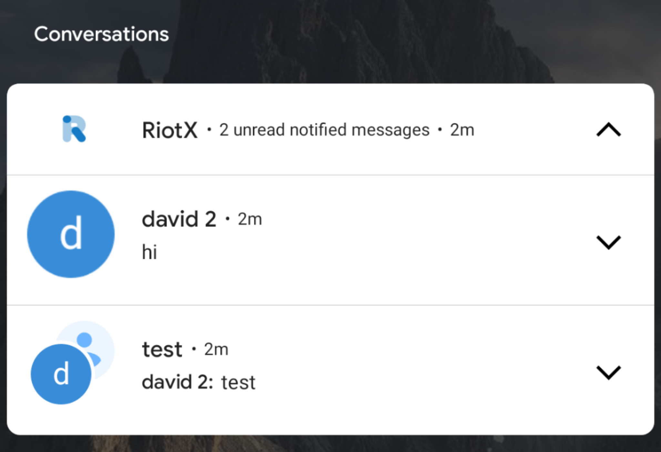Image resolution: width=661 pixels, height=452 pixels.
Task: Click the RiotX app name label
Action: [x=170, y=130]
